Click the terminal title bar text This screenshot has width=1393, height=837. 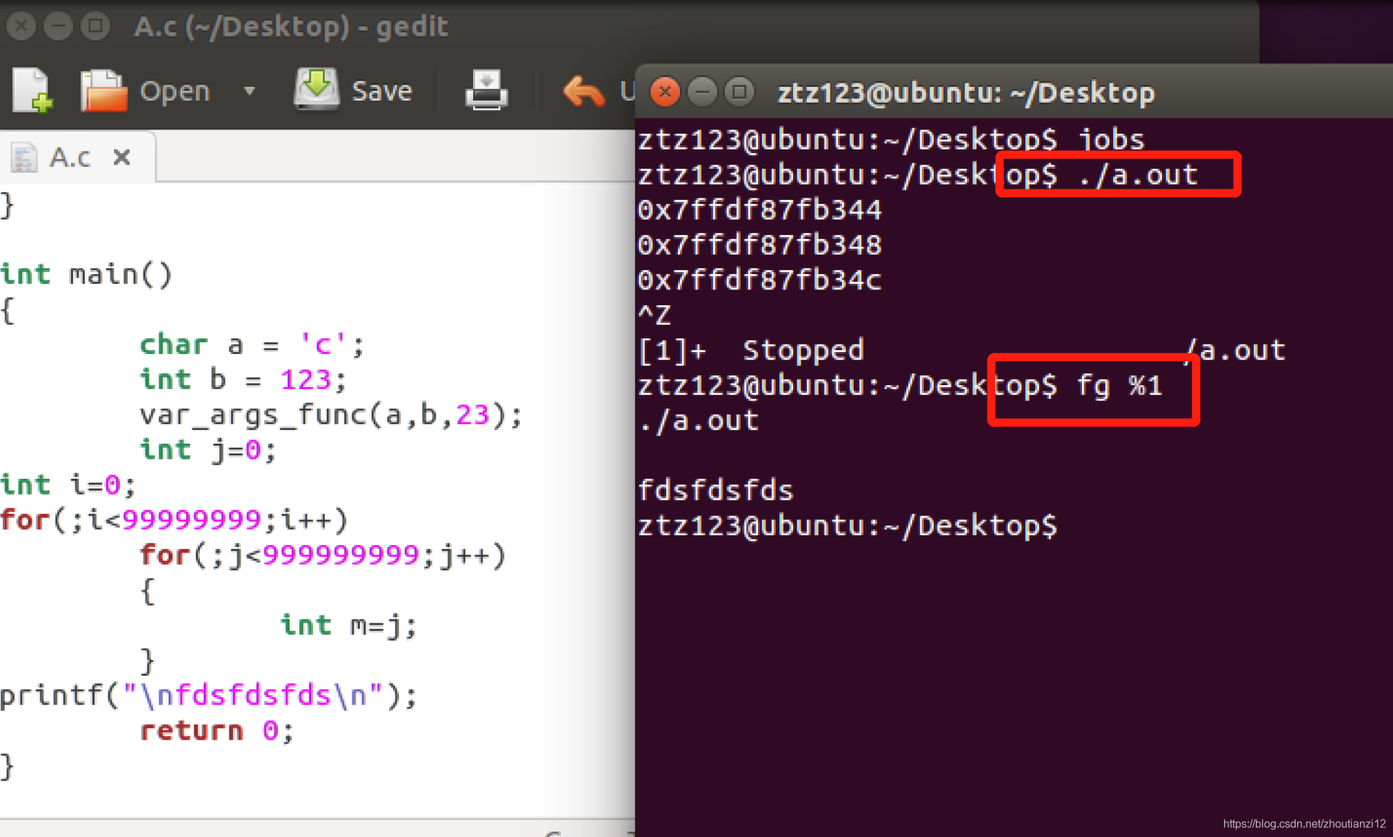click(x=965, y=92)
